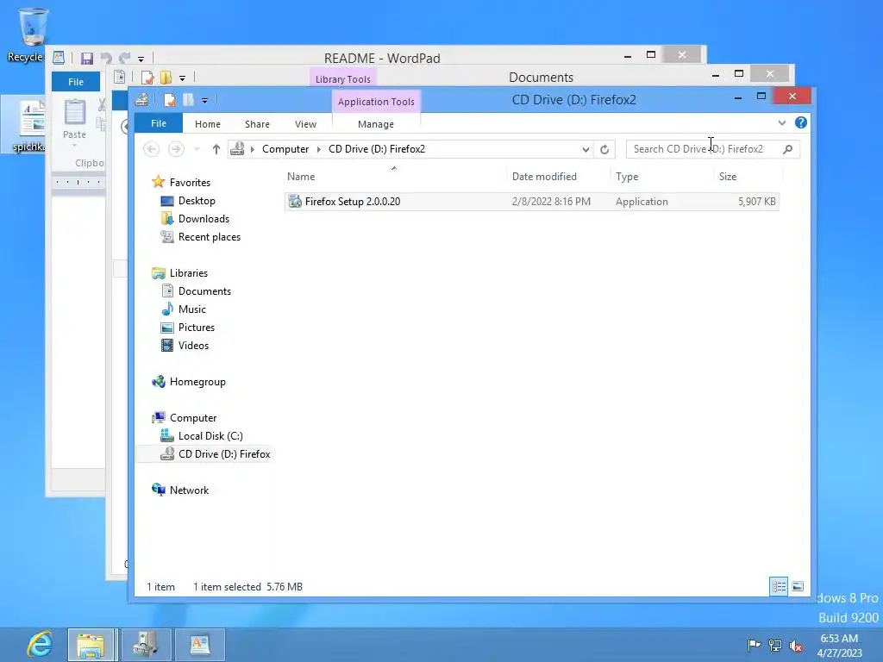
Task: Open the Customize Quick Access Toolbar dropdown
Action: (204, 101)
